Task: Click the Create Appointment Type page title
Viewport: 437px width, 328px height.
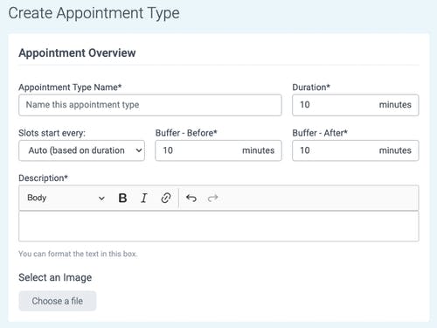Action: tap(94, 13)
